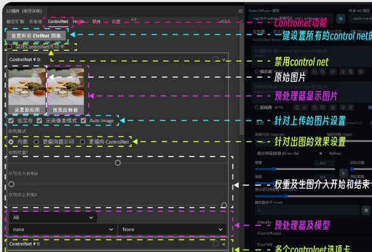372x252 pixels.
Task: Click the dice icon beside the Seed field
Action: (x=366, y=210)
